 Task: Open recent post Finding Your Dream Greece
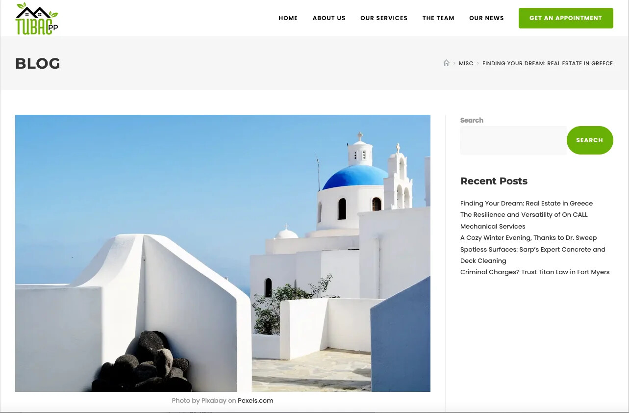click(526, 203)
